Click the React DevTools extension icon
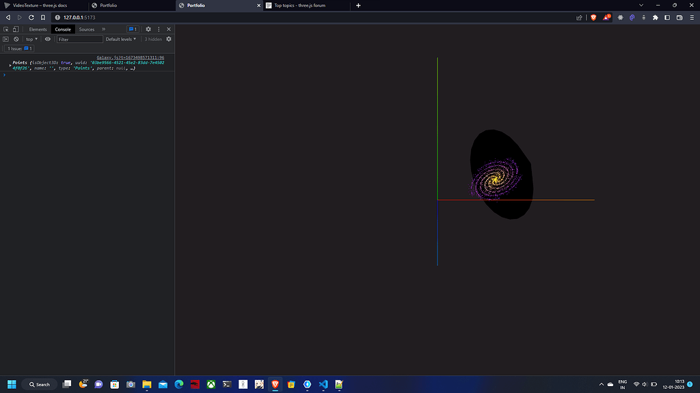Viewport: 700px width, 393px height. point(621,17)
